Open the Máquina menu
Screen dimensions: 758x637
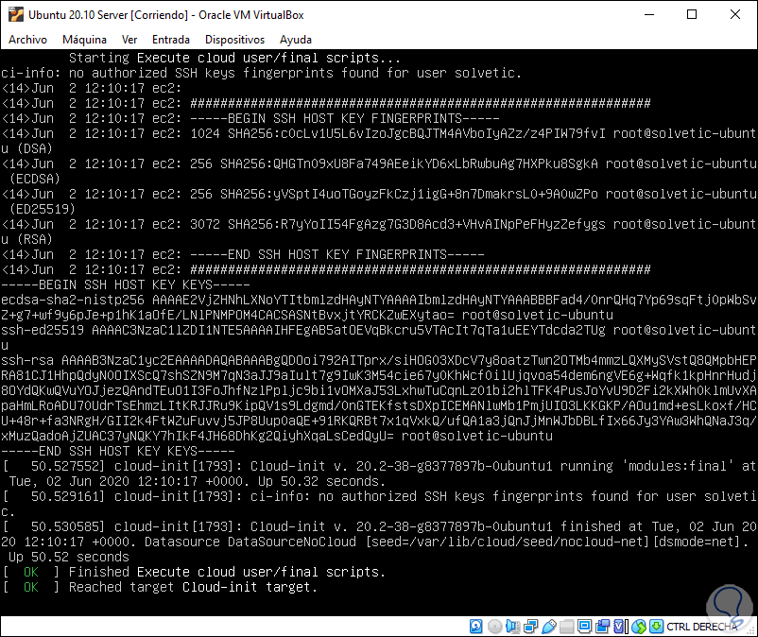(x=84, y=40)
